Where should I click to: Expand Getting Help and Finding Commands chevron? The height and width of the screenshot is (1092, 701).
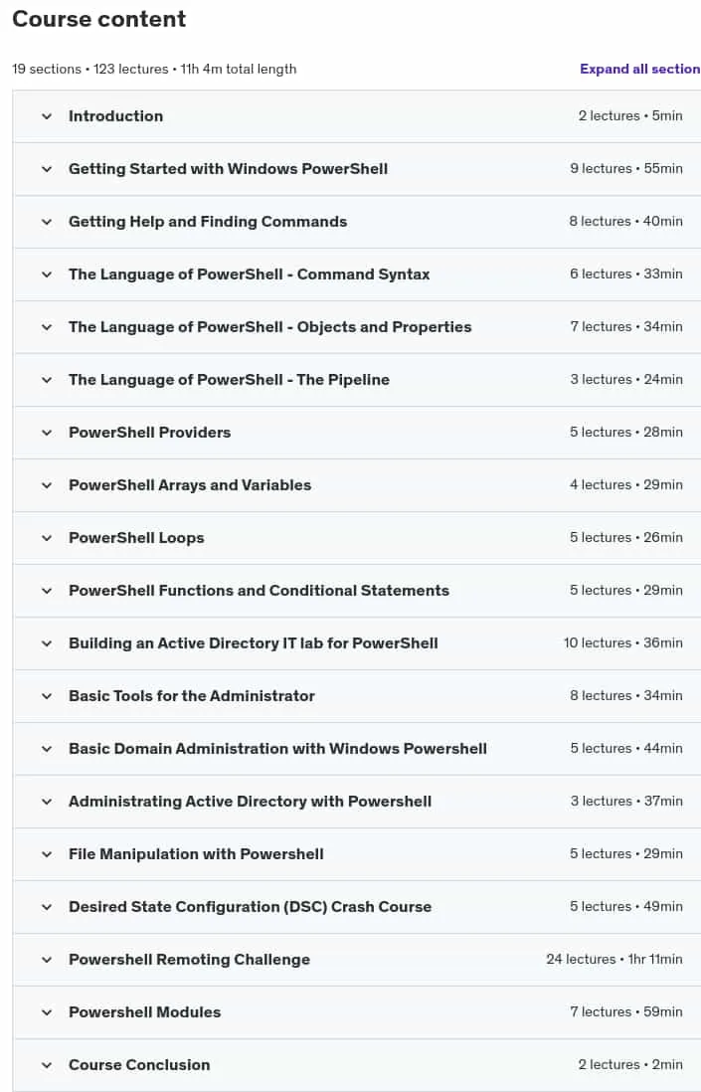pyautogui.click(x=47, y=222)
